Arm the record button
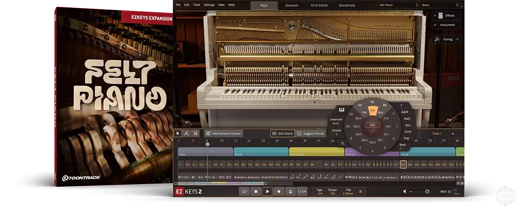The height and width of the screenshot is (211, 520). (x=279, y=191)
